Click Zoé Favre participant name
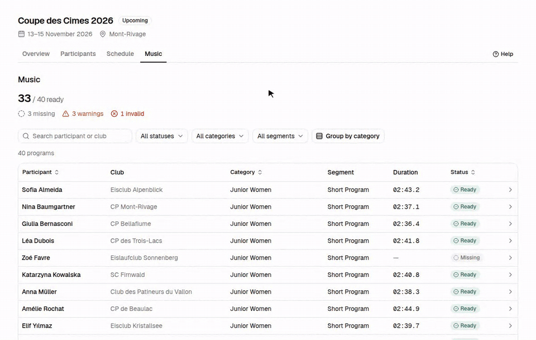Screen dimensions: 536x340 coord(36,258)
